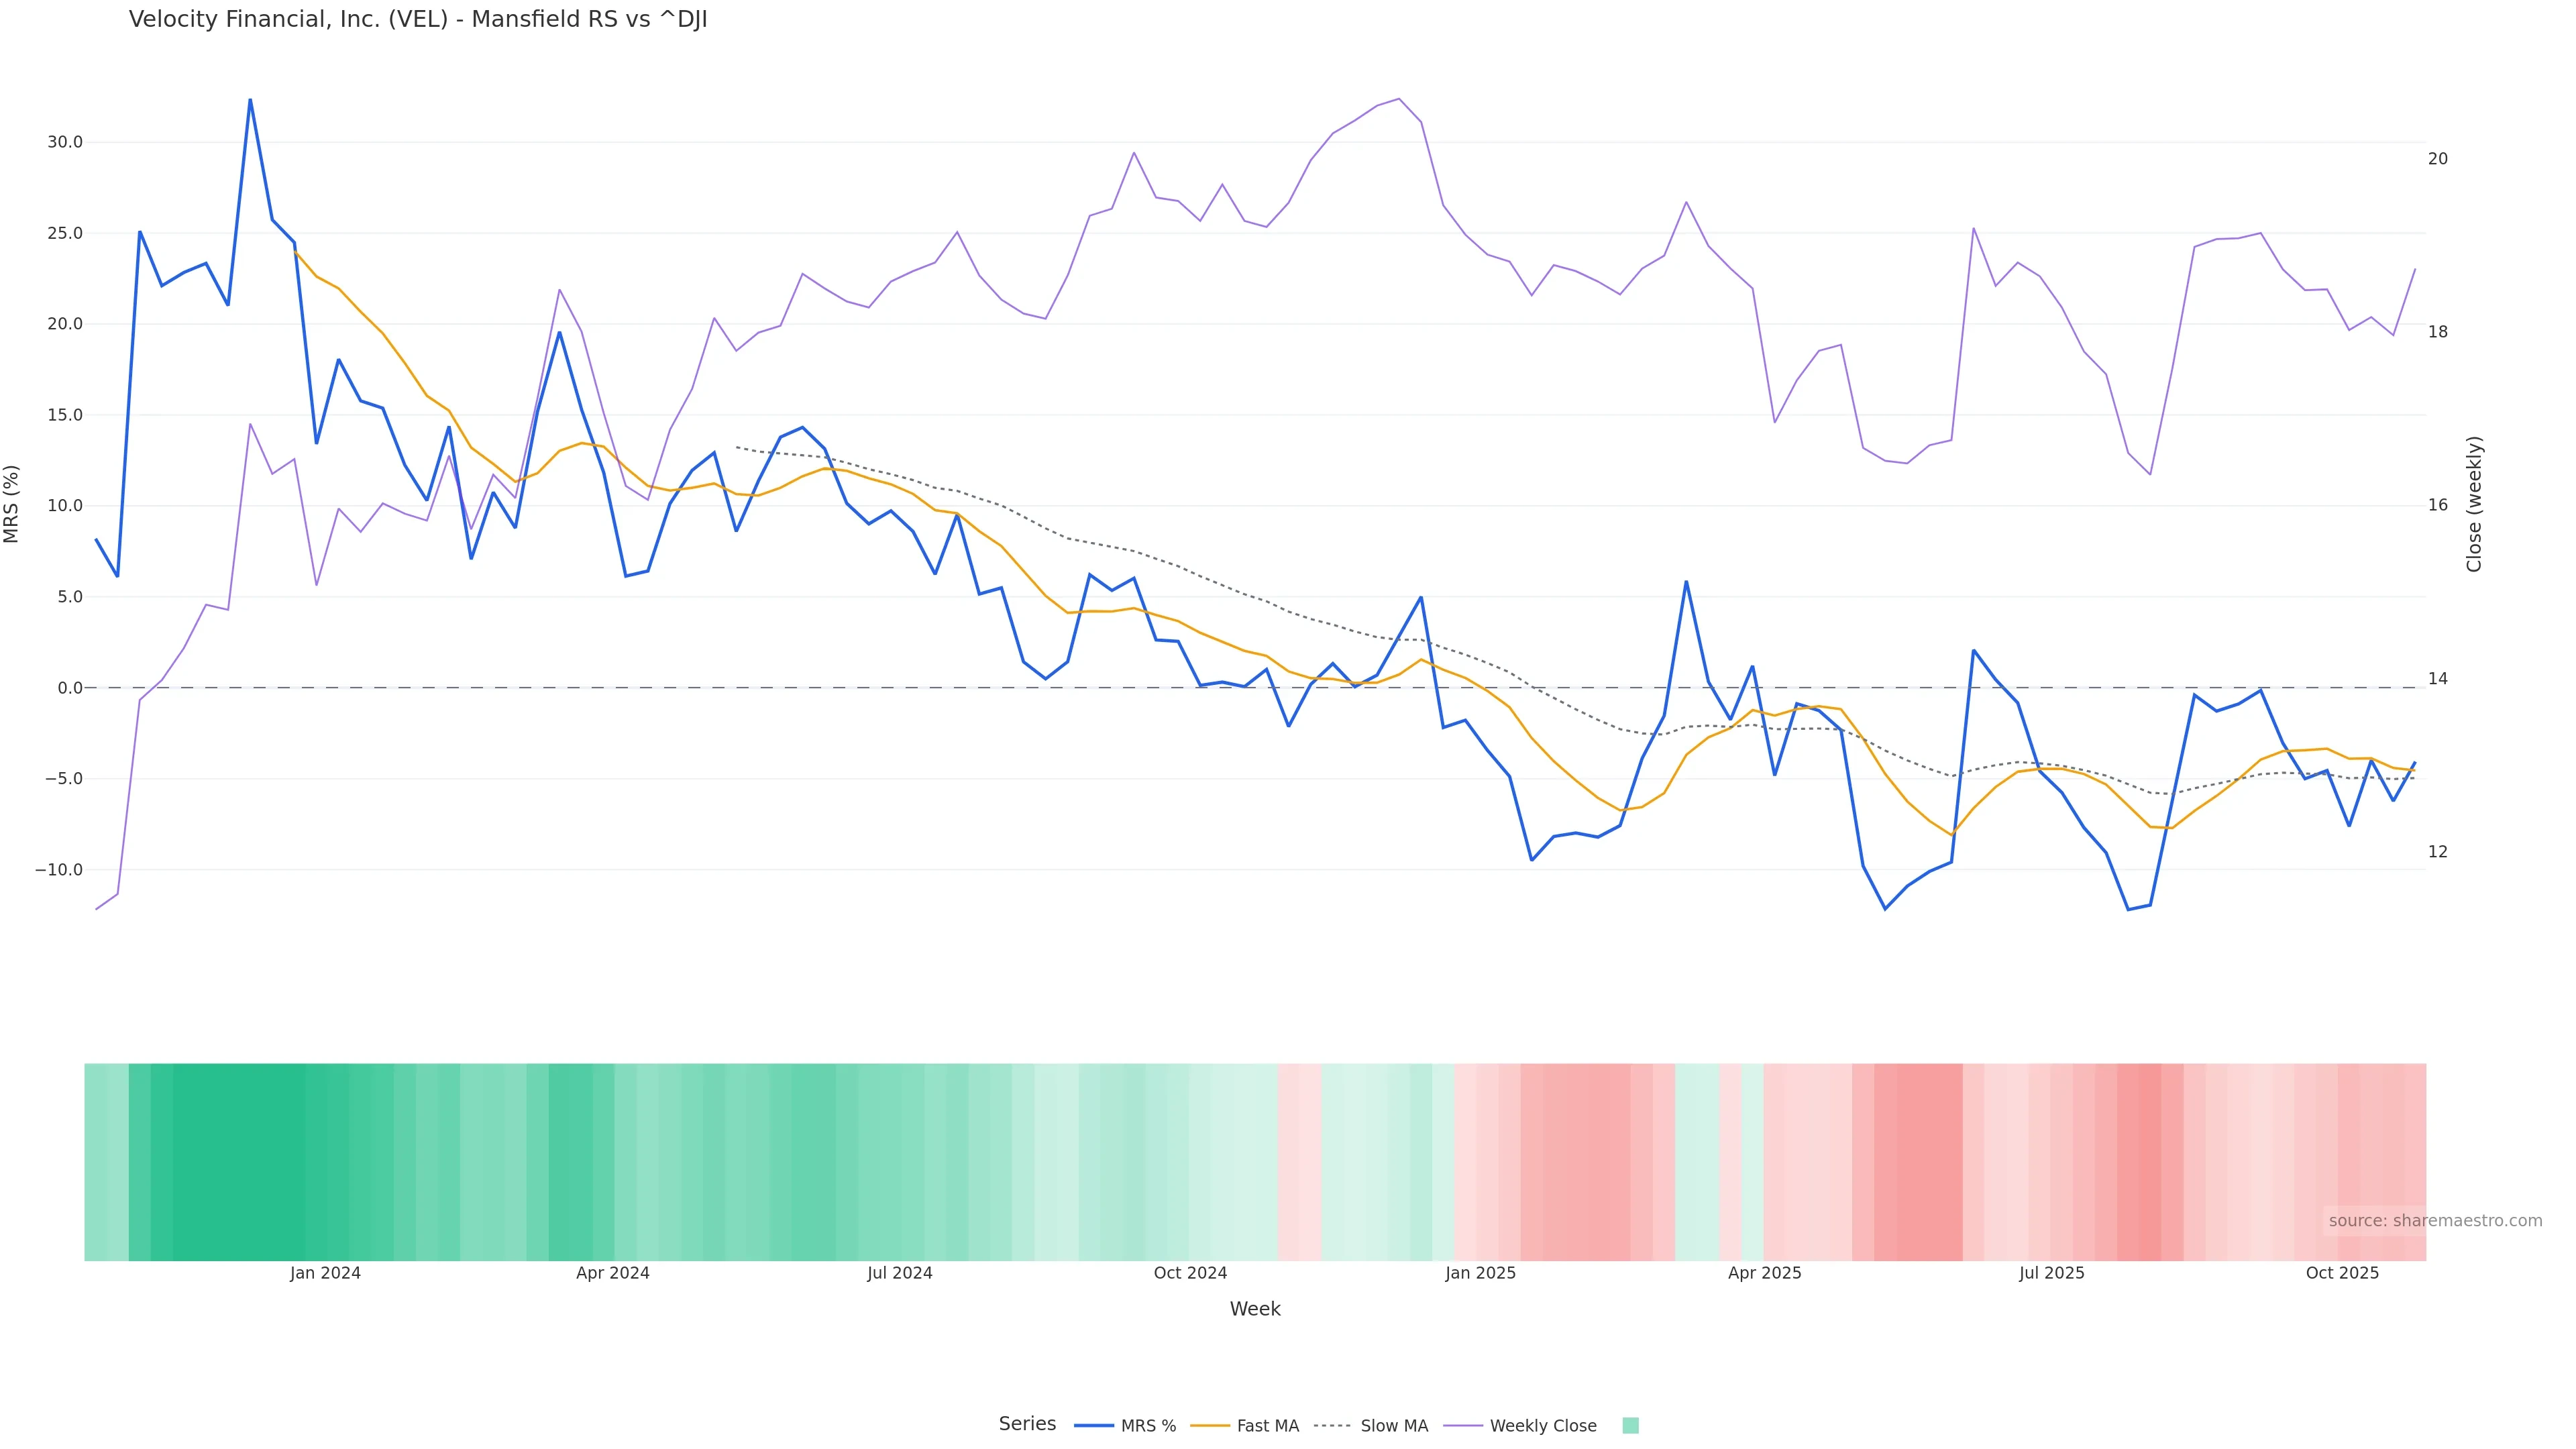Click the 20 tick on Close axis
This screenshot has height=1449, width=2576.
(x=2437, y=159)
